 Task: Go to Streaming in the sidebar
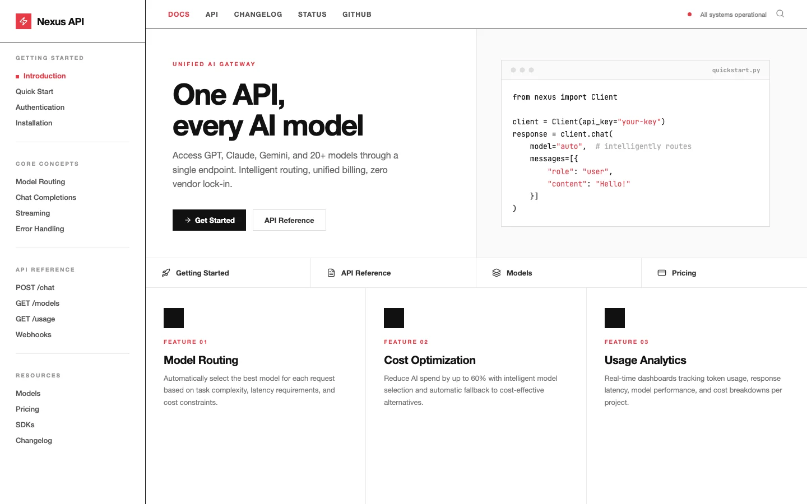(33, 213)
